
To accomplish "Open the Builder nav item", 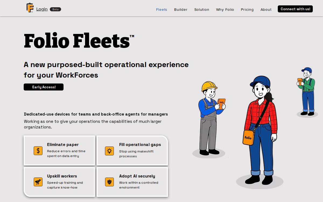I will coord(181,9).
